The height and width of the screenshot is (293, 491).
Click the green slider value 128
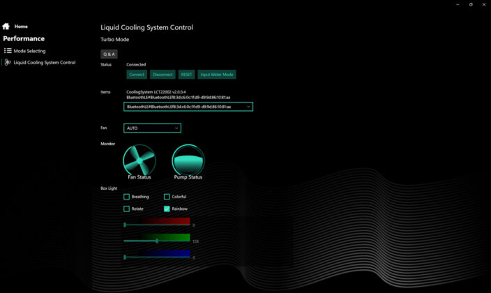[x=195, y=241]
